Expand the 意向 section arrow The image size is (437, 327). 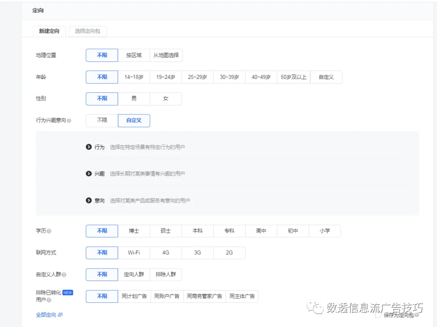(89, 200)
